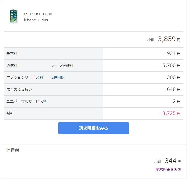Select the subtotal amount 3,859 円
188x180 pixels.
169,39
